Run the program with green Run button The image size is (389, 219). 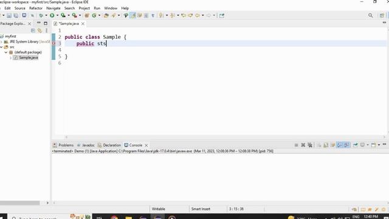click(x=52, y=15)
